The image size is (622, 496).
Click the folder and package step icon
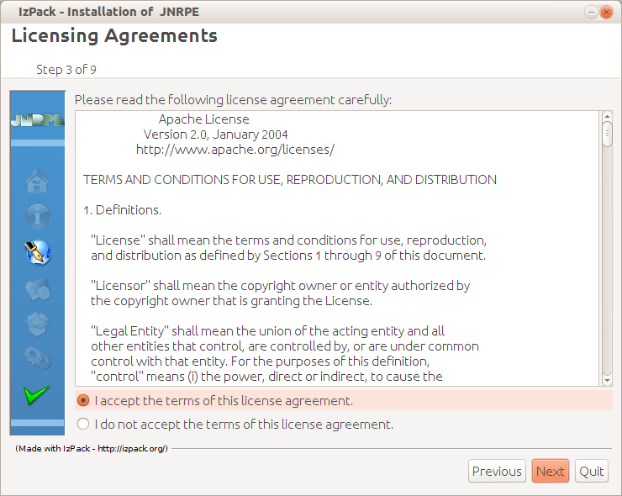click(37, 288)
